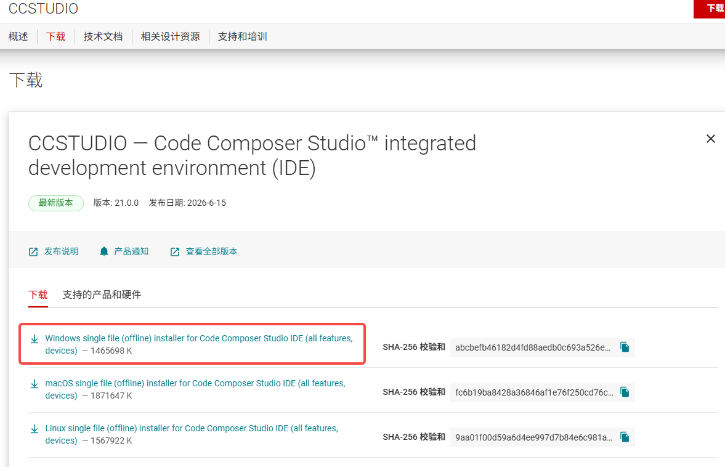Copy the Windows installer SHA-256 checksum
This screenshot has width=725, height=467.
(x=625, y=347)
